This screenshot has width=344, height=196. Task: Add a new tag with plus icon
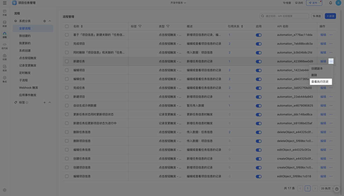45,103
